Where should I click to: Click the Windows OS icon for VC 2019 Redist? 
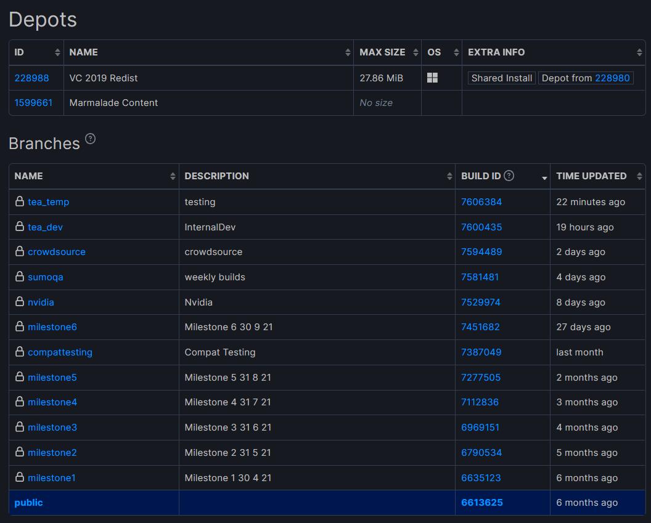click(x=432, y=78)
